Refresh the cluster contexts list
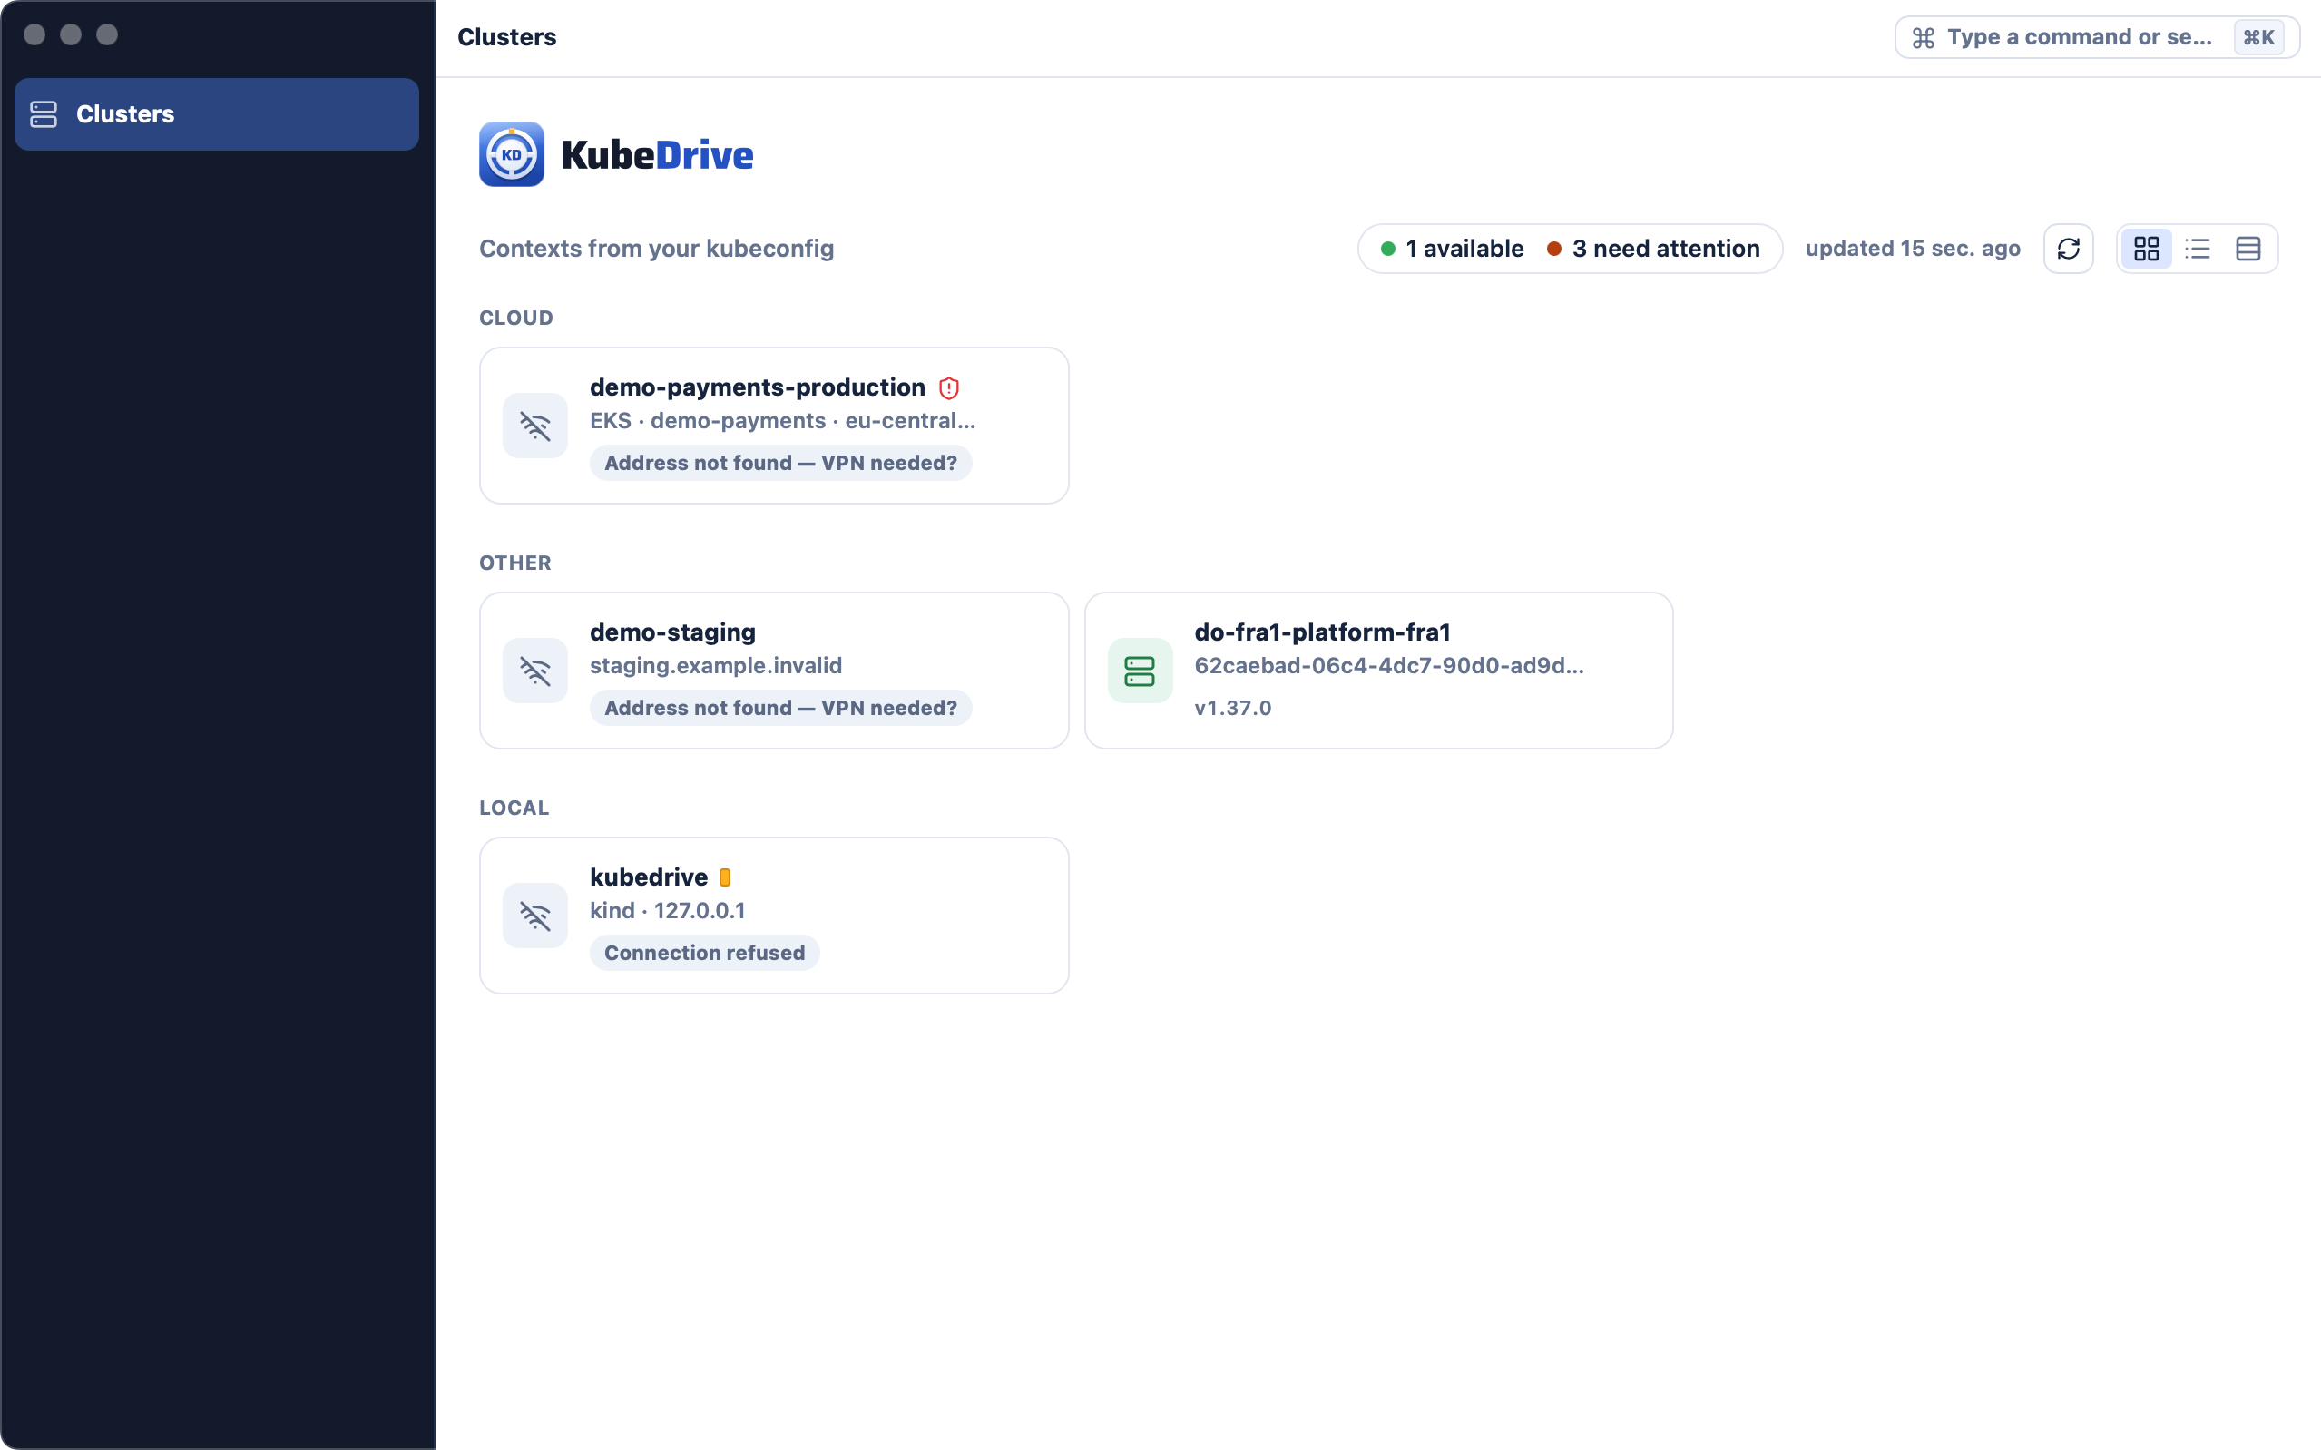2321x1450 pixels. point(2068,249)
